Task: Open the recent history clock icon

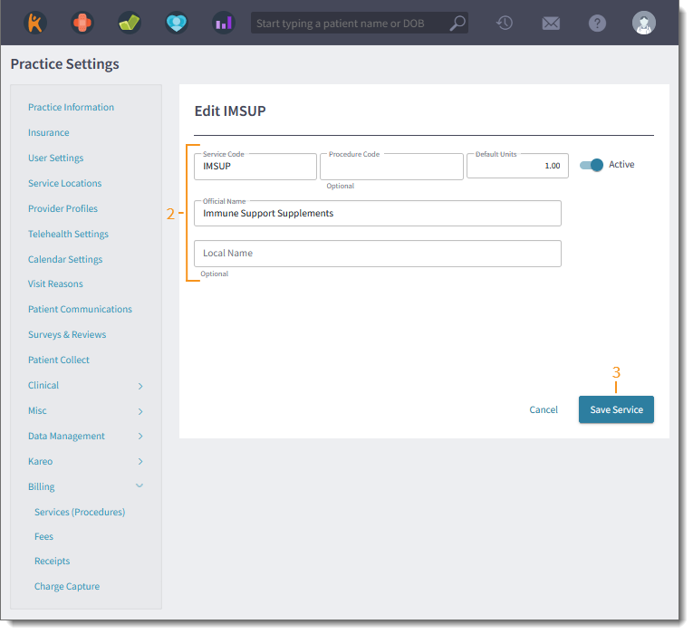Action: tap(505, 23)
